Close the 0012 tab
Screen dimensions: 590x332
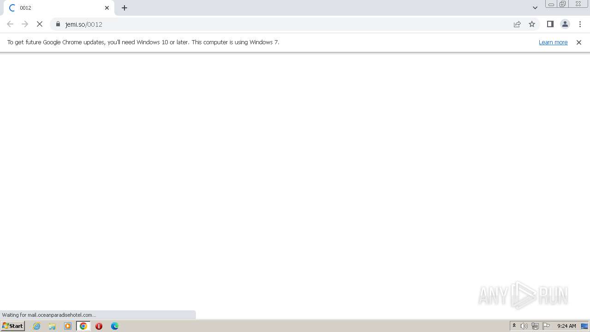pyautogui.click(x=107, y=8)
